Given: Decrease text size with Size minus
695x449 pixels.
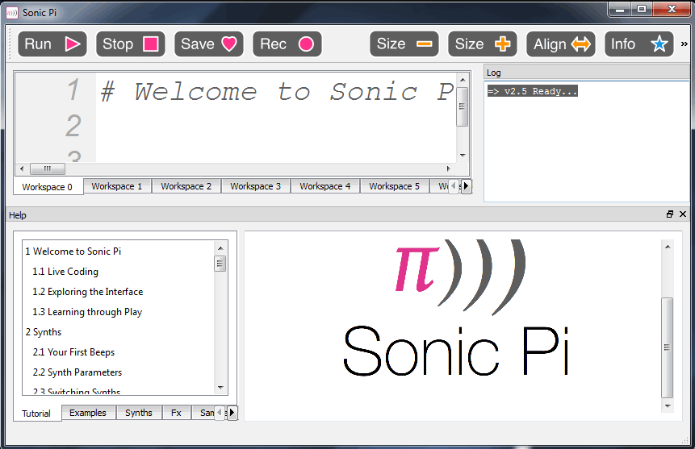Looking at the screenshot, I should (404, 44).
